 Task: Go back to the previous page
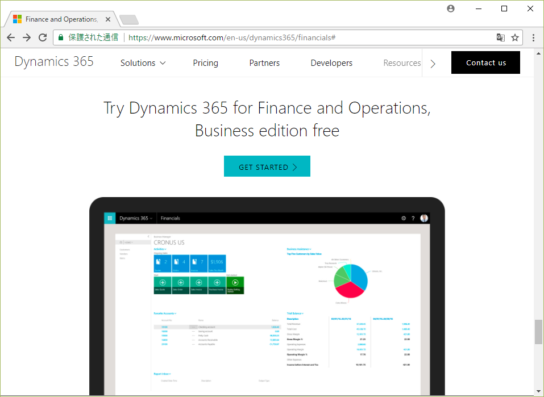click(11, 37)
